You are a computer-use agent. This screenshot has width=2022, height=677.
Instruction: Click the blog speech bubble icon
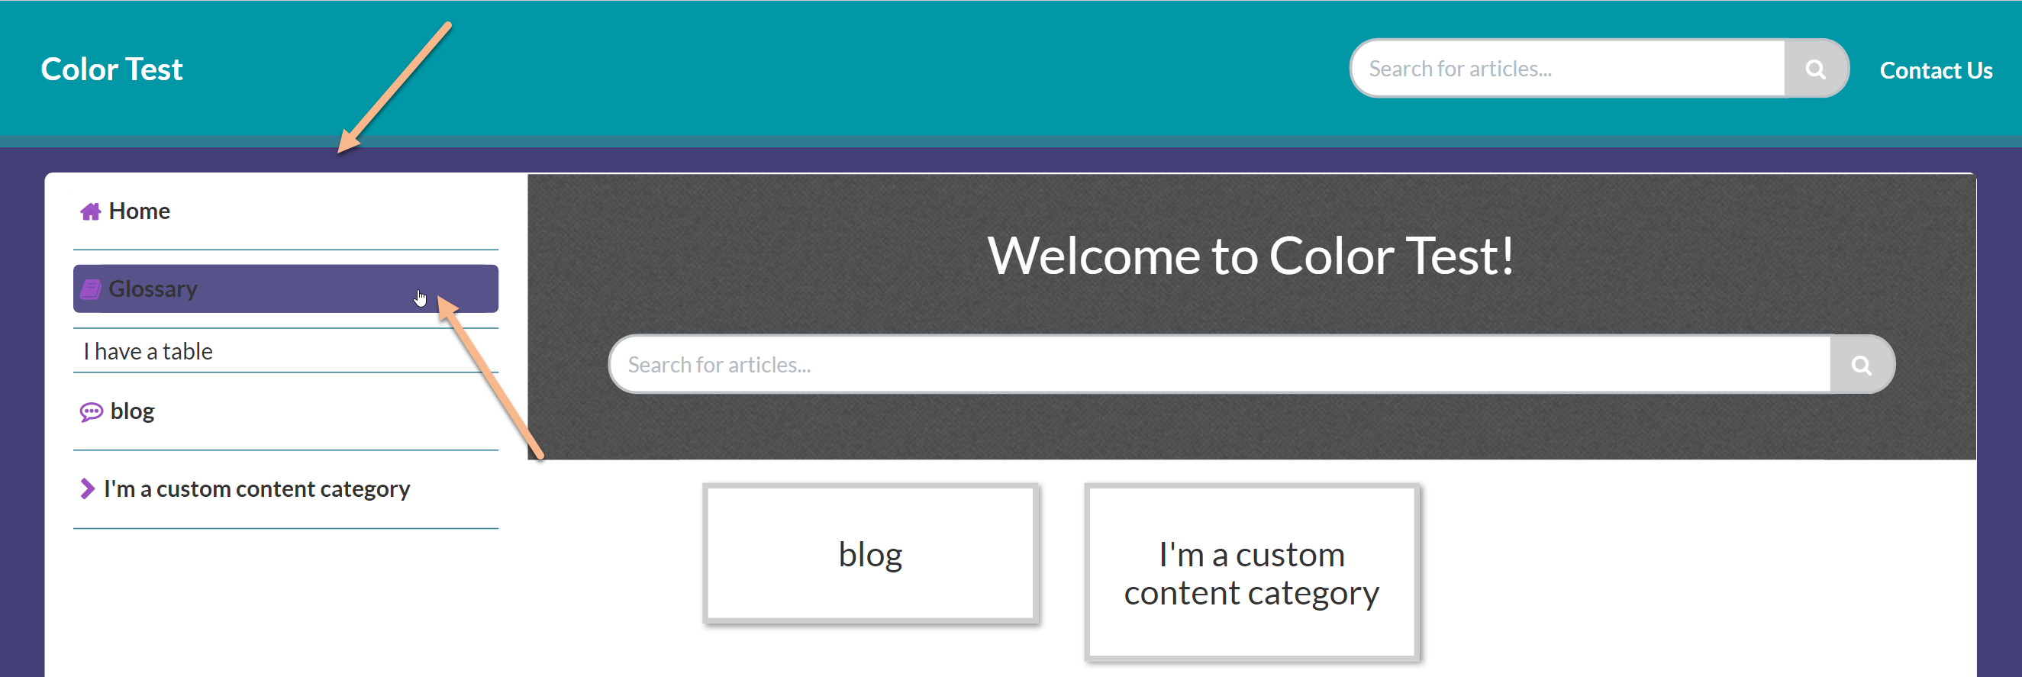tap(91, 412)
